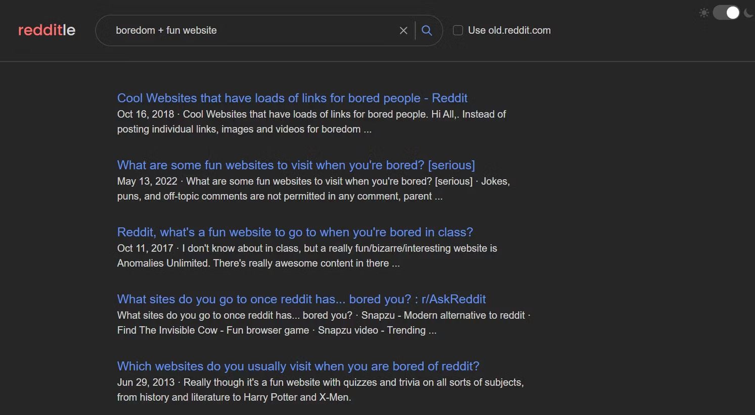The width and height of the screenshot is (755, 415).
Task: Click snippet text "puns, and off-topic comments are not permitted"
Action: point(221,196)
